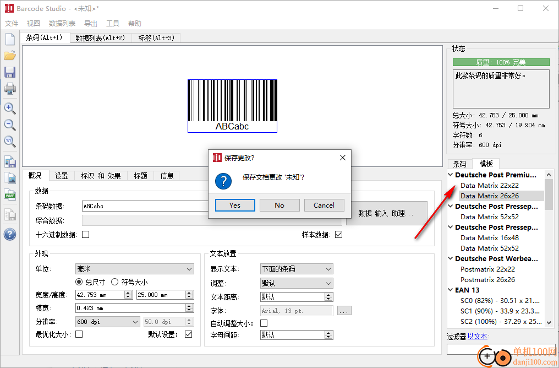The width and height of the screenshot is (559, 368).
Task: Select Postmatrix 26x26 template
Action: [487, 279]
